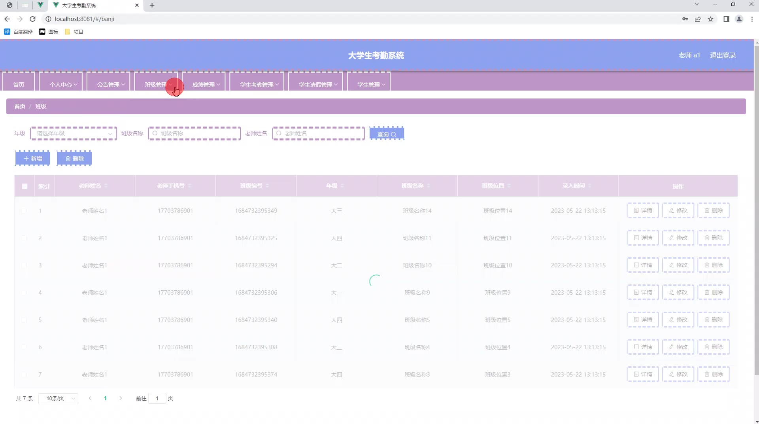Focus the 老师姓名 search input
This screenshot has width=759, height=424.
click(318, 134)
